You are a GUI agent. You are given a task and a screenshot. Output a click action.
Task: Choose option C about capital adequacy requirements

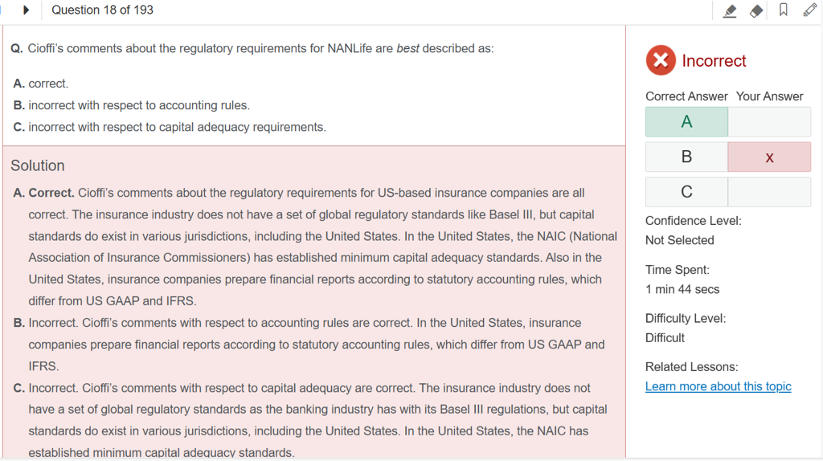(177, 127)
